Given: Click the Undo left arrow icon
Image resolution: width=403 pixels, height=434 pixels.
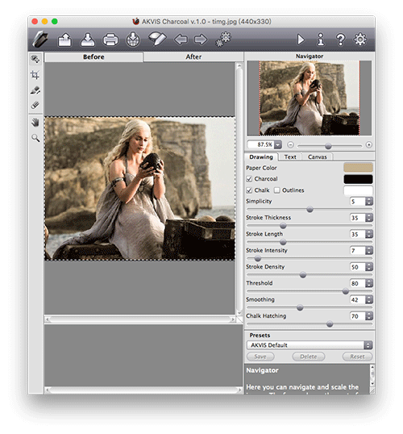Looking at the screenshot, I should click(181, 40).
